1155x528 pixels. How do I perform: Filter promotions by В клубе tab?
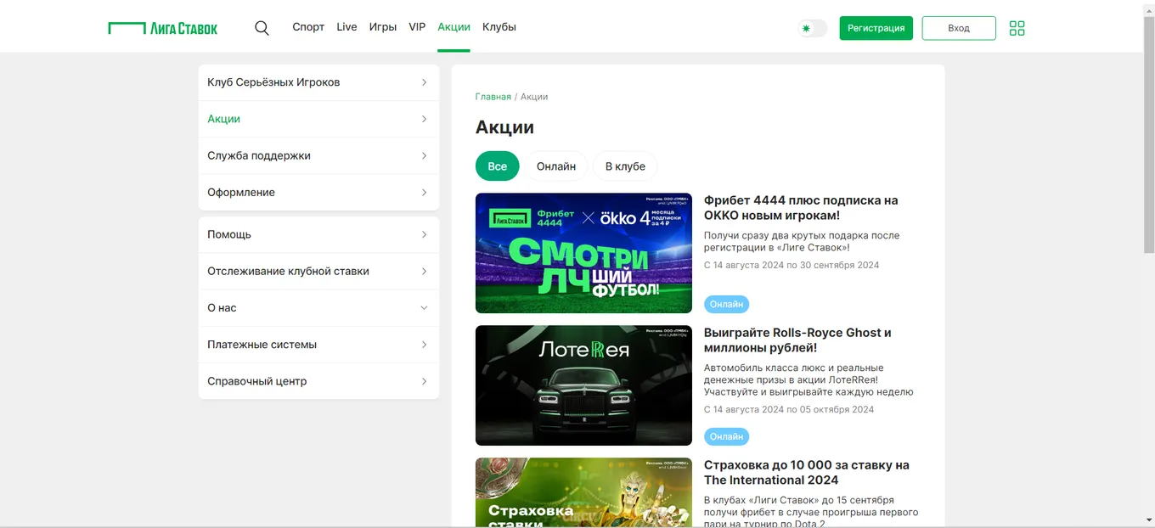(x=625, y=166)
